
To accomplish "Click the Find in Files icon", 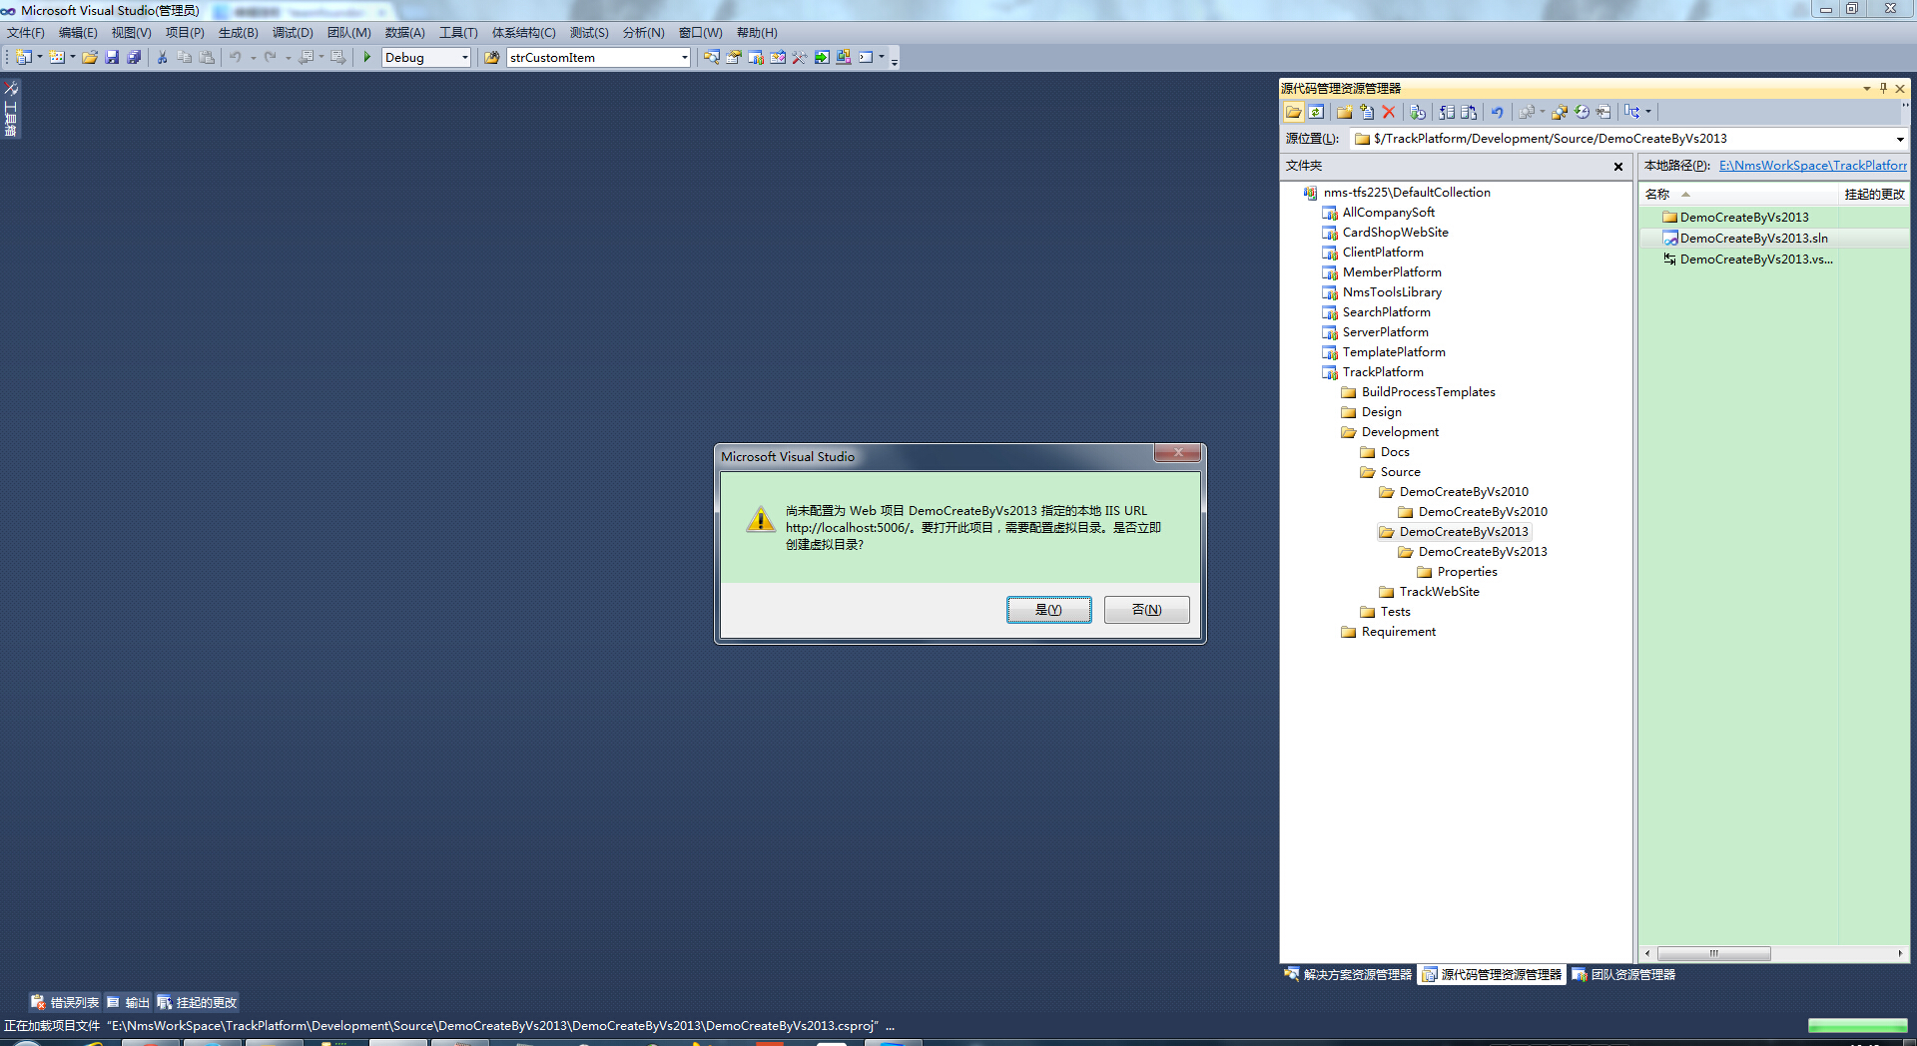I will (x=491, y=57).
